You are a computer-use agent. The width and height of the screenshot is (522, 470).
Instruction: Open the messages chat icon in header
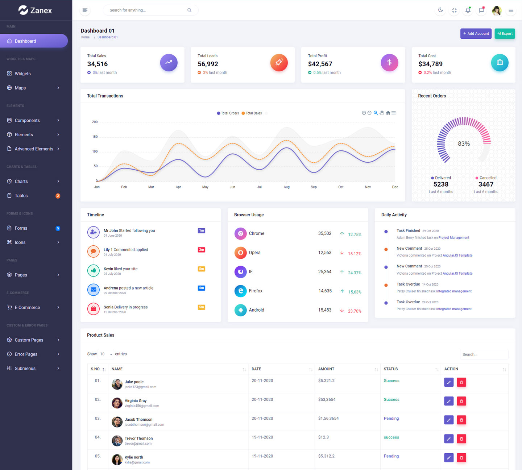pos(482,10)
